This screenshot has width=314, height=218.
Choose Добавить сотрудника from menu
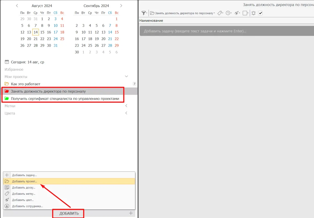[27, 206]
